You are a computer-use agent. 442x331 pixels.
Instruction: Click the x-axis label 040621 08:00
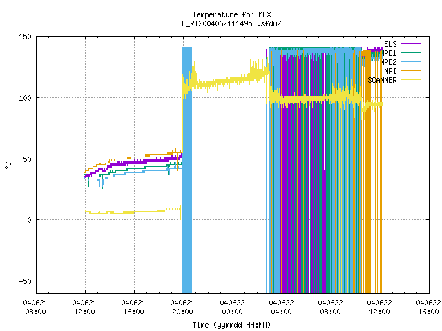click(35, 308)
